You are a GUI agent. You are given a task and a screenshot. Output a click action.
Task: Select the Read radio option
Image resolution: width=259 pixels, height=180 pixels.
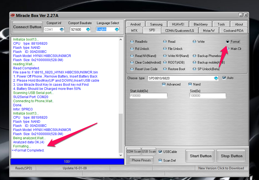click(165, 42)
